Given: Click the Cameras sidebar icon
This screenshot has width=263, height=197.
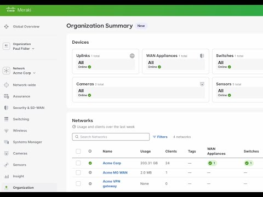Looking at the screenshot, I should tap(7, 153).
